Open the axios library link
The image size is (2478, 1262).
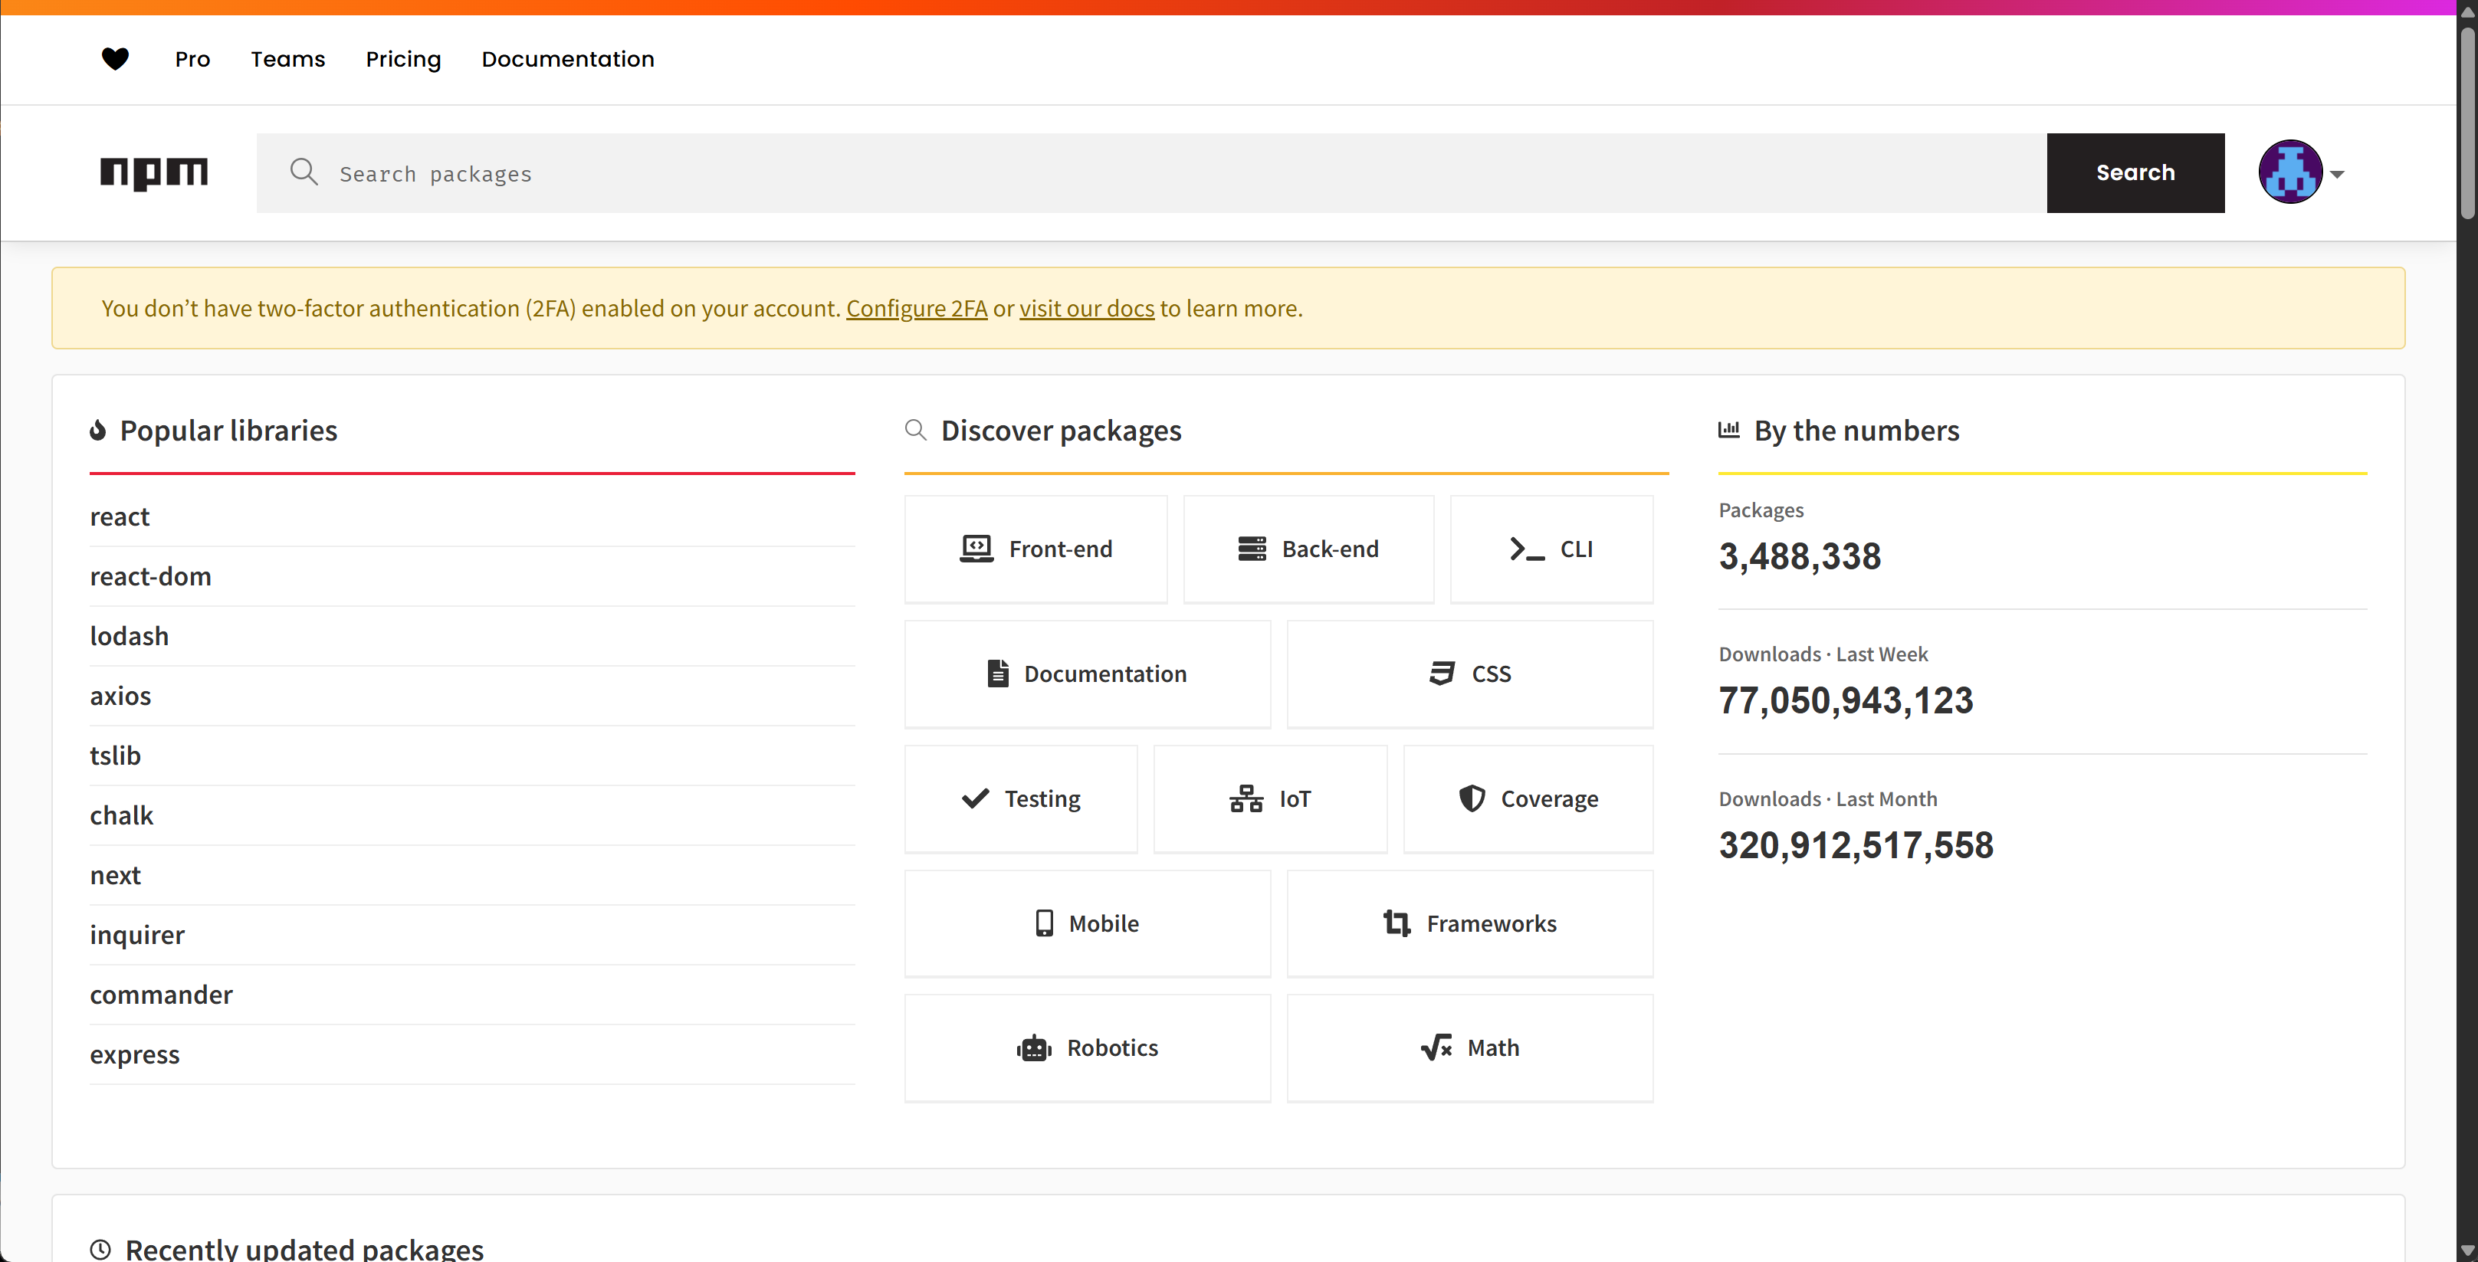click(120, 696)
